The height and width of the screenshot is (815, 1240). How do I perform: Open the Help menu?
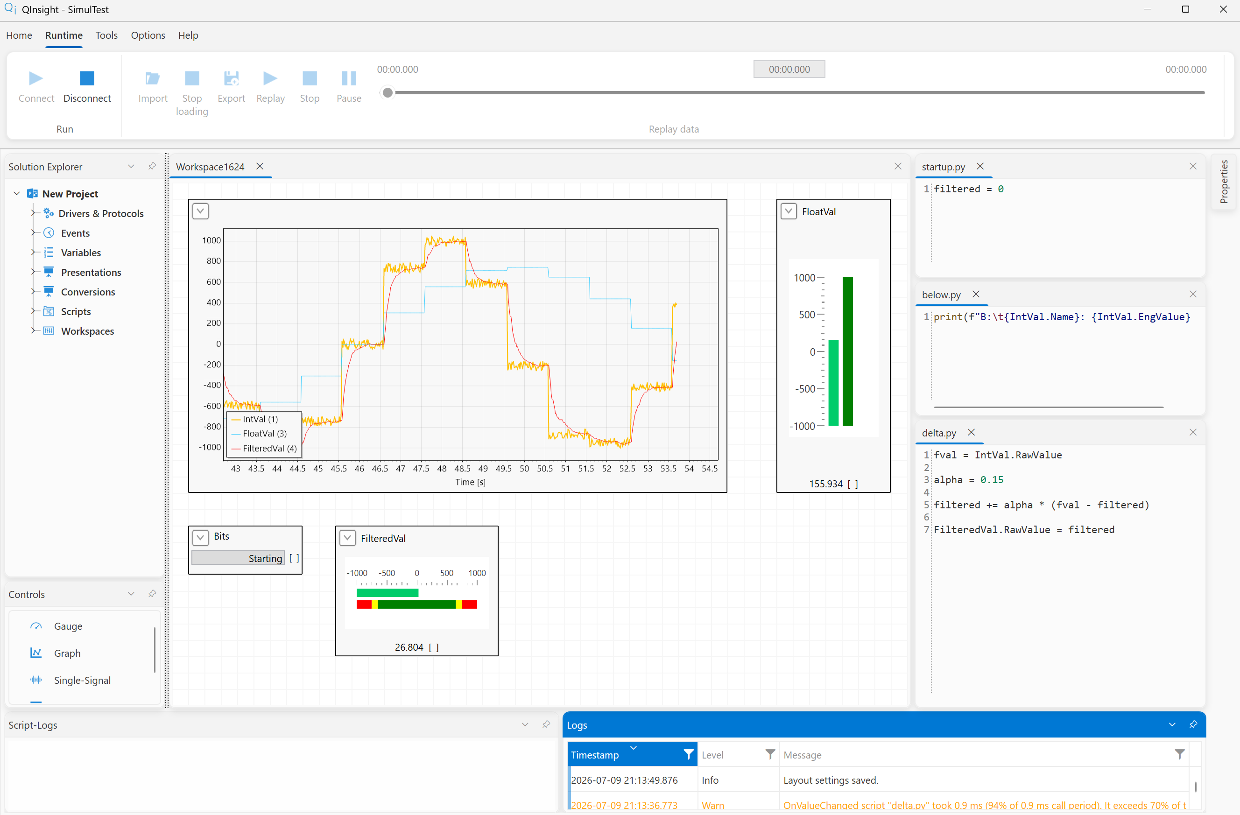tap(188, 35)
